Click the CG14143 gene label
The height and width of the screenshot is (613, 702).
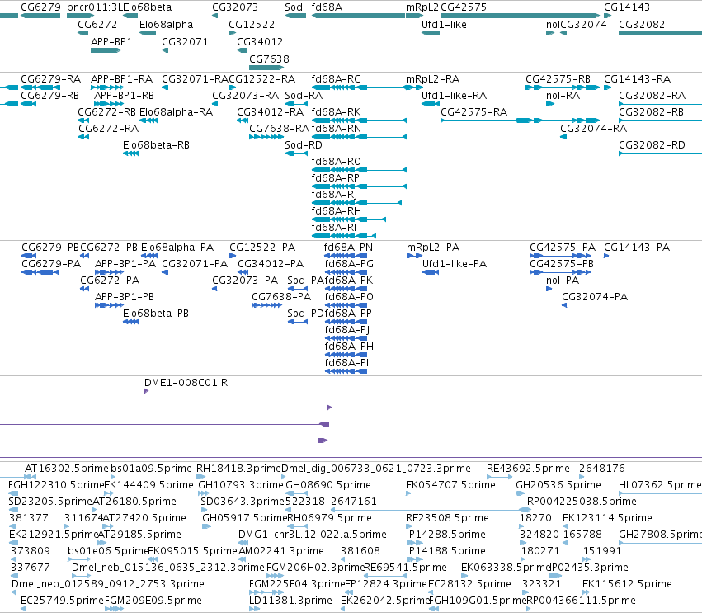[x=627, y=7]
